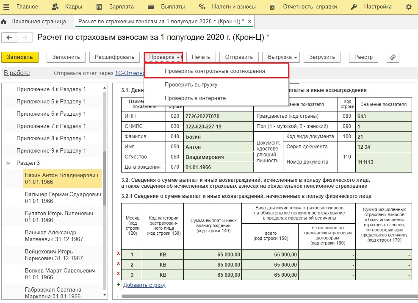Open the gear settings icon in the top bar
This screenshot has width=418, height=303.
(409, 7)
